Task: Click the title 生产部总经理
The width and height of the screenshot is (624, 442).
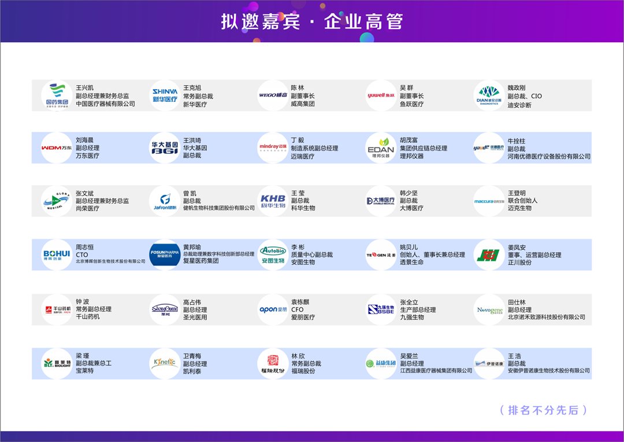Action: pyautogui.click(x=418, y=310)
